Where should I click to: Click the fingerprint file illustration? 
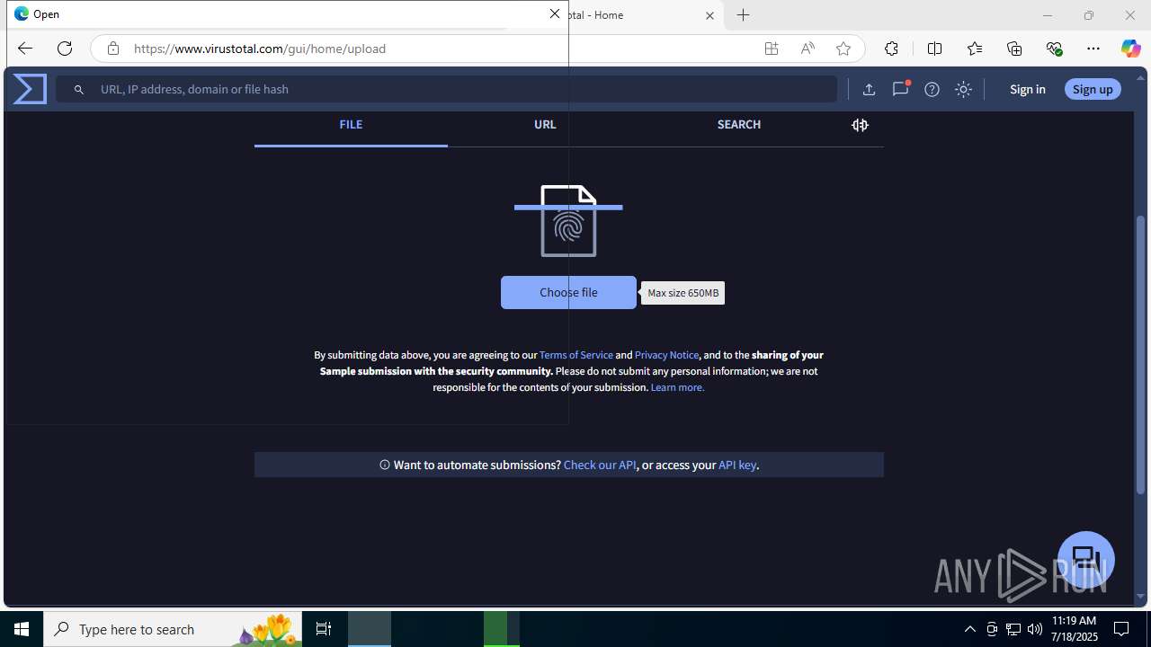568,221
